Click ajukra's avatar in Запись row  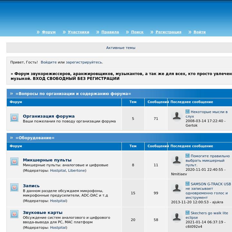click(x=177, y=188)
